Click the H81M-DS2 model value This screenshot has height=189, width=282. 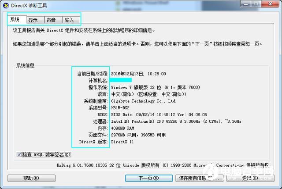click(x=120, y=108)
